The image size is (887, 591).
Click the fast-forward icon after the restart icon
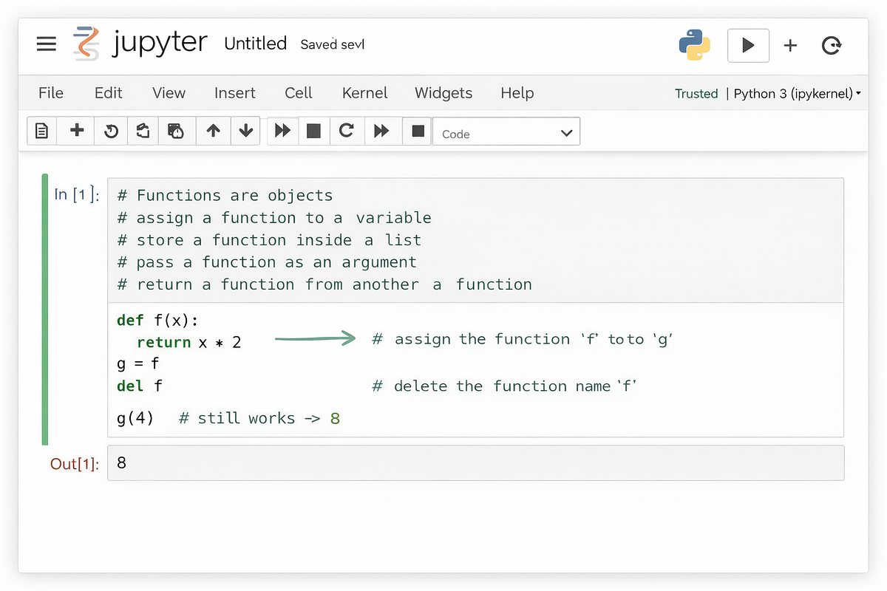(x=381, y=131)
